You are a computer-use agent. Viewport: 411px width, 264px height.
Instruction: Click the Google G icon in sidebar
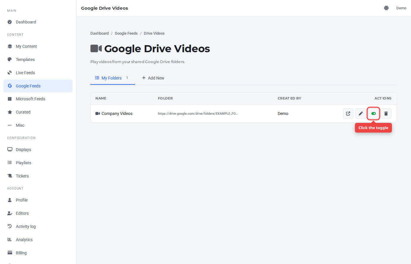click(10, 86)
